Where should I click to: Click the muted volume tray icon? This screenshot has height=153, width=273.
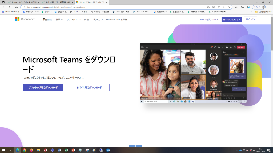coord(247,150)
